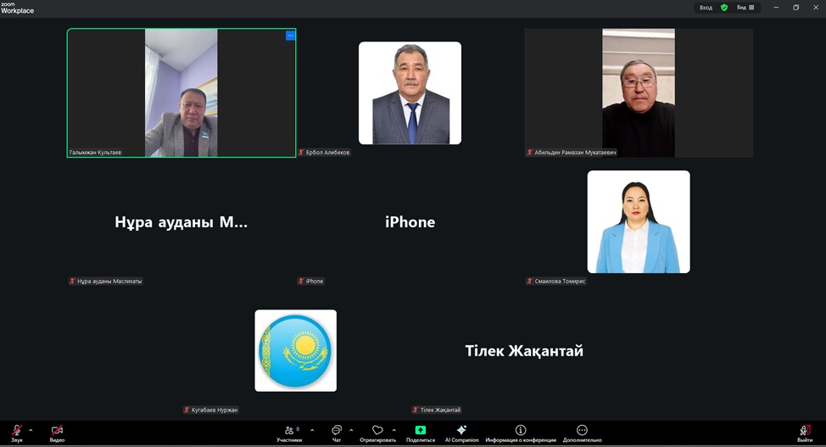Open the Чат chat panel
Screen dimensions: 826x447
tap(337, 432)
